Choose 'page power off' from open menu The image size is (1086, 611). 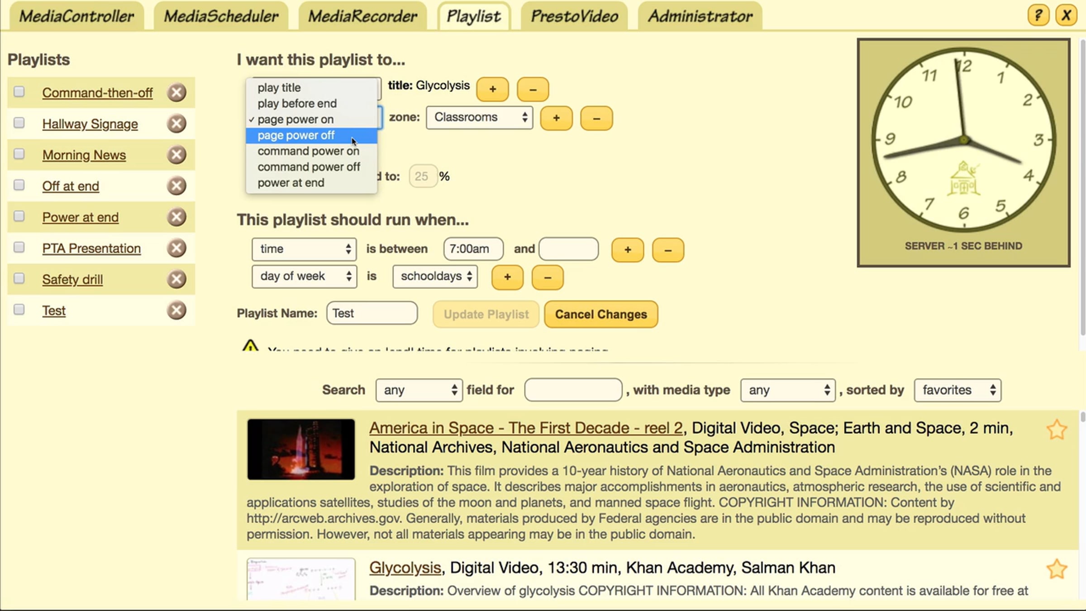pyautogui.click(x=296, y=135)
